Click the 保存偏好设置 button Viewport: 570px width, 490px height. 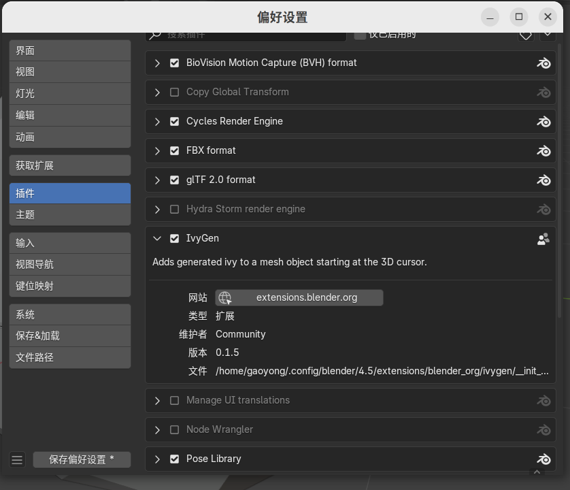(82, 460)
